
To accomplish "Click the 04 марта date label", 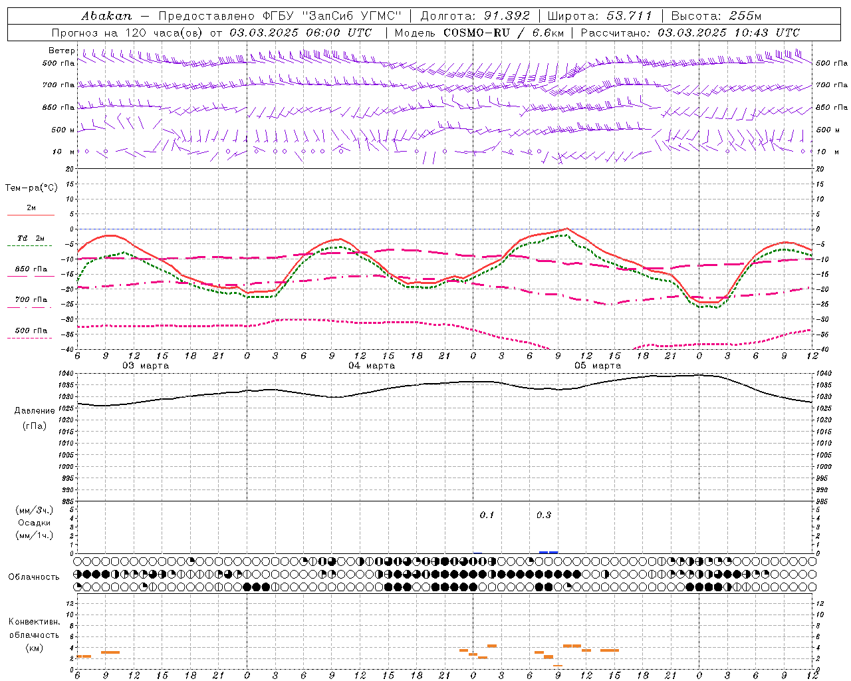I will [372, 366].
